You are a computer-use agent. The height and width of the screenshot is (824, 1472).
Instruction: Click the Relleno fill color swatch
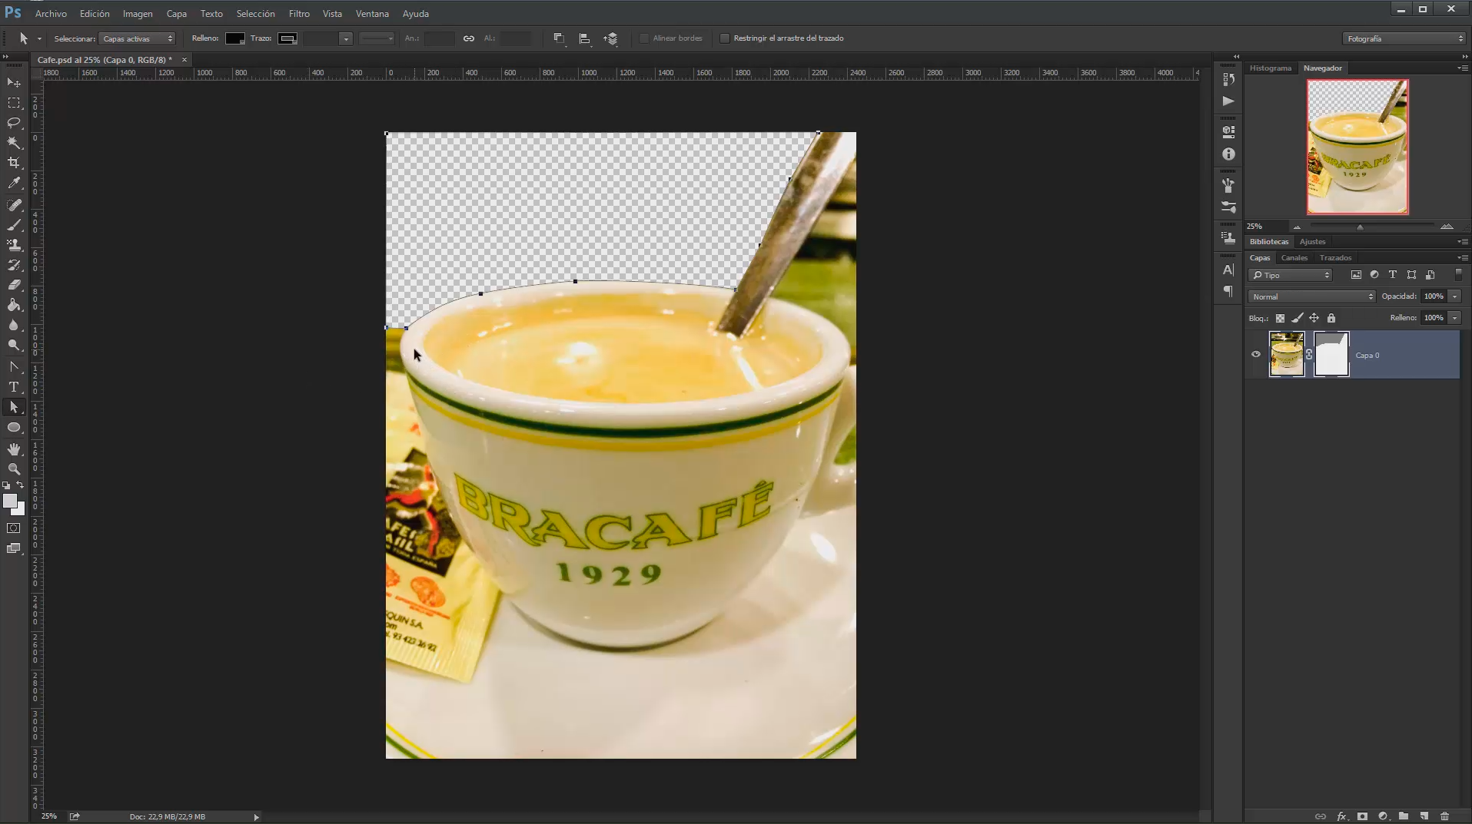click(x=234, y=38)
